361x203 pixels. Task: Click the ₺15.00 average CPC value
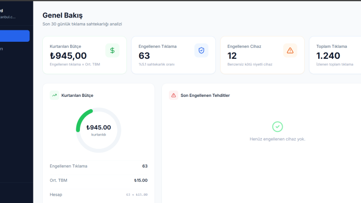point(141,180)
